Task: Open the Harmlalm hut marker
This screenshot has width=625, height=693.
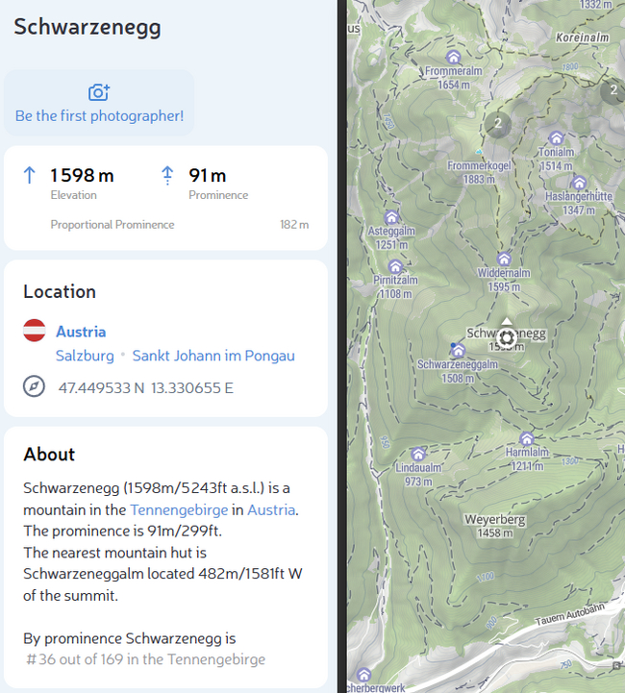Action: (526, 439)
